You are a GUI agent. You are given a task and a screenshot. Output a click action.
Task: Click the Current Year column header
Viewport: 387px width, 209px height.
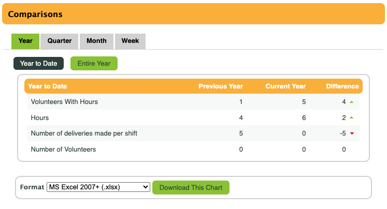(x=285, y=86)
